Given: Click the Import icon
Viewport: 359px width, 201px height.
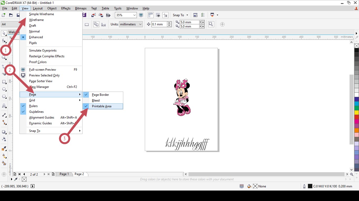Looking at the screenshot, I should [94, 15].
